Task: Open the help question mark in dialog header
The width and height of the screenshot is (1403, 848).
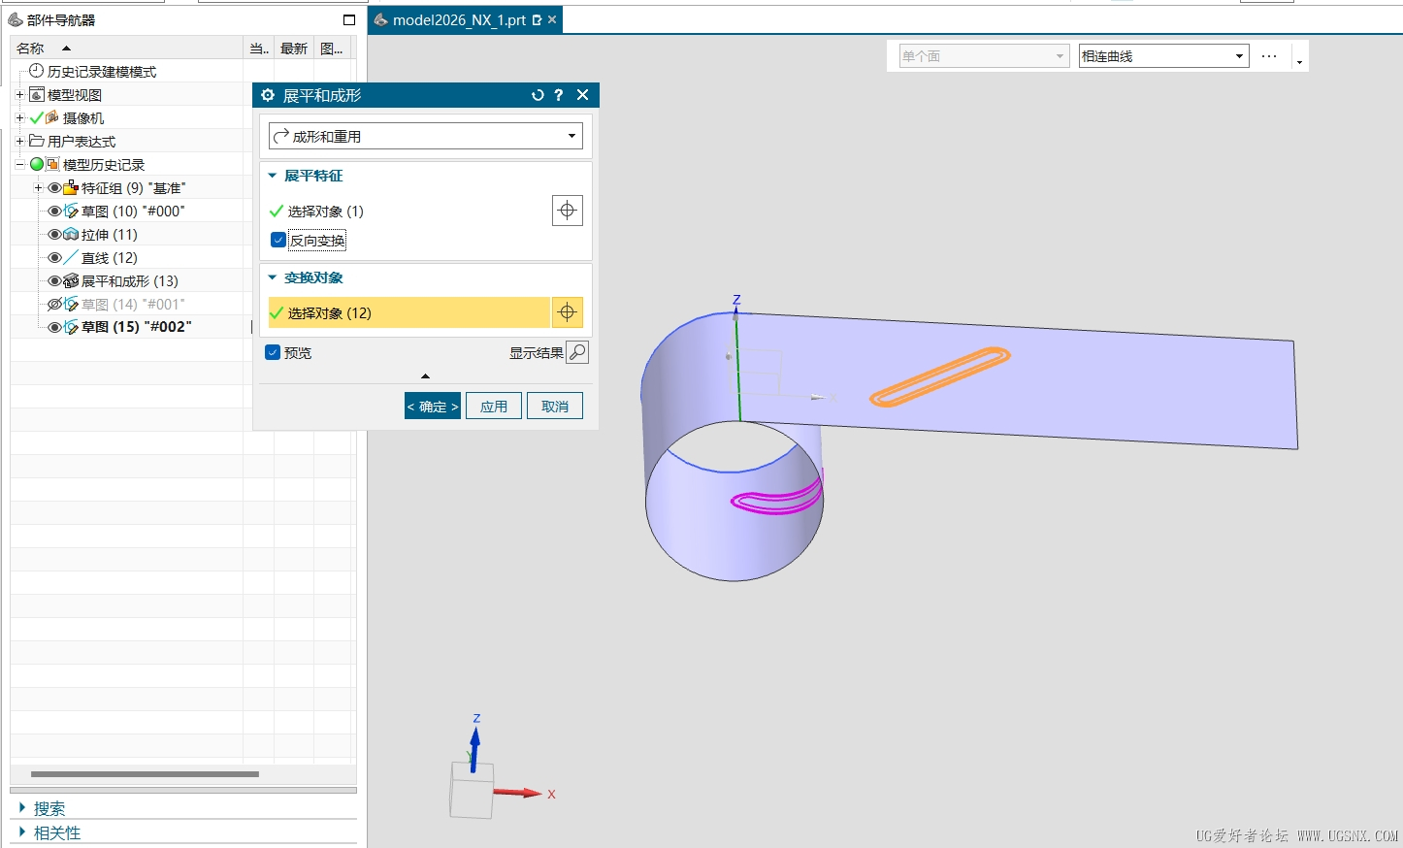Action: (558, 95)
